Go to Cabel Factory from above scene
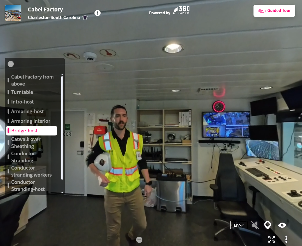Screen dimensions: 302x246 [x=32, y=80]
